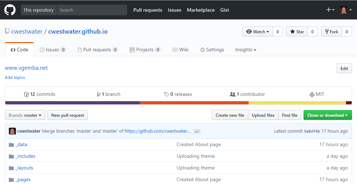Click the license scale icon beside MIT

click(x=312, y=94)
